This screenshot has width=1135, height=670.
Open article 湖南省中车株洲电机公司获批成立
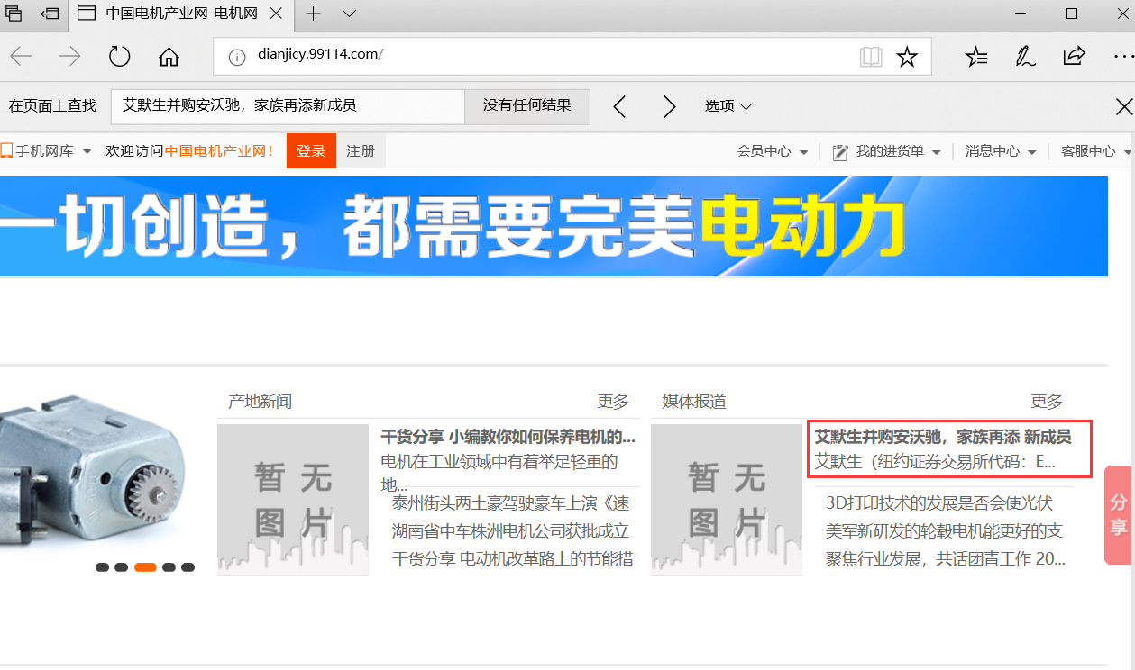pyautogui.click(x=511, y=531)
